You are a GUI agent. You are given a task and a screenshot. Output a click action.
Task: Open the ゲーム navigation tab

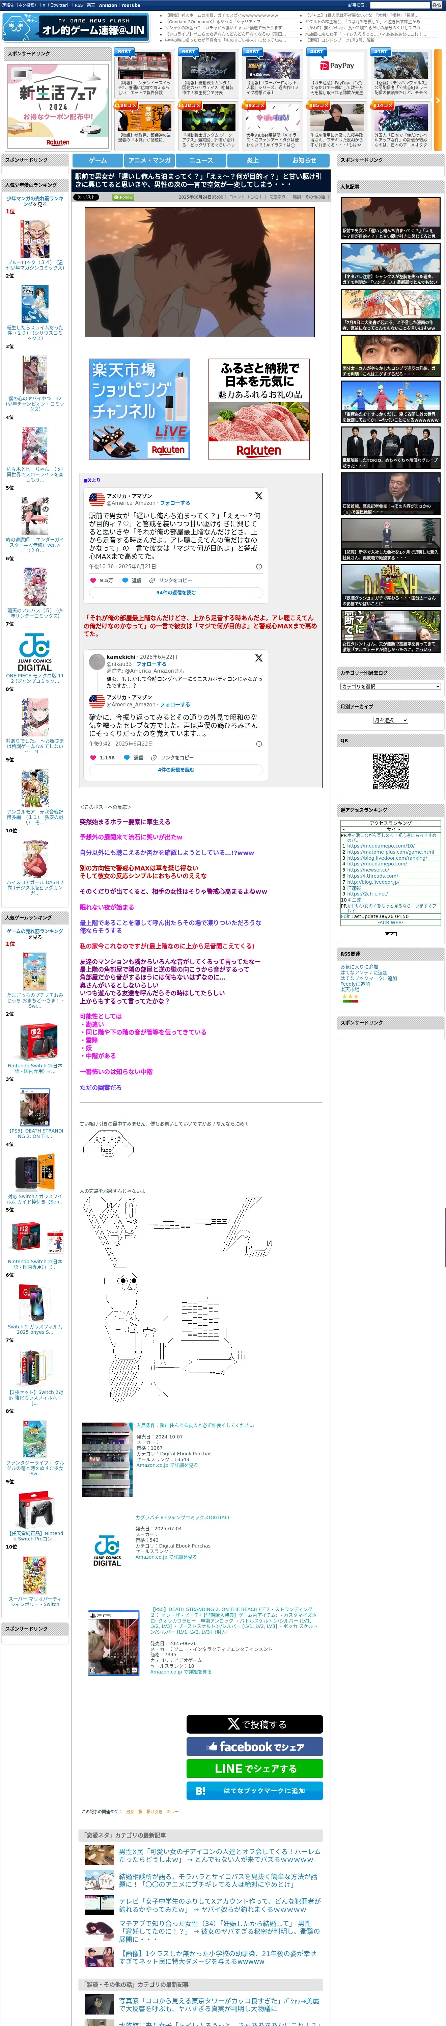tap(98, 160)
